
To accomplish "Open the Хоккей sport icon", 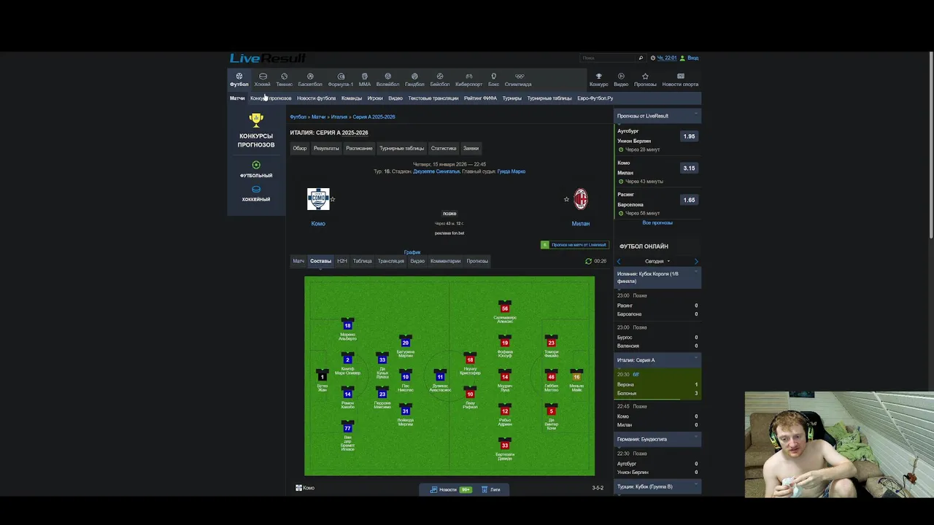I will (263, 79).
